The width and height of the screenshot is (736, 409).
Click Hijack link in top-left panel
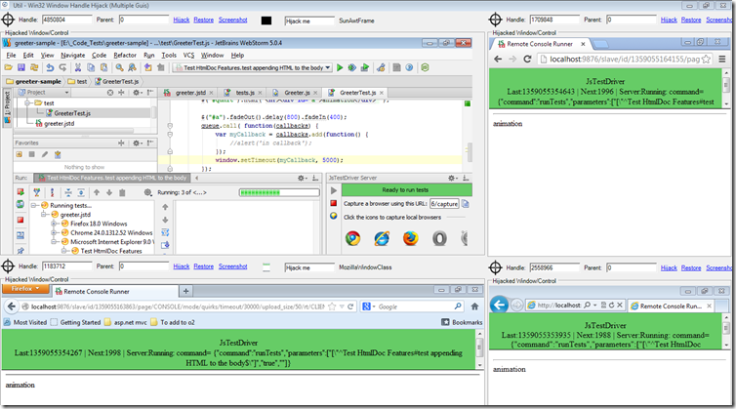point(181,19)
